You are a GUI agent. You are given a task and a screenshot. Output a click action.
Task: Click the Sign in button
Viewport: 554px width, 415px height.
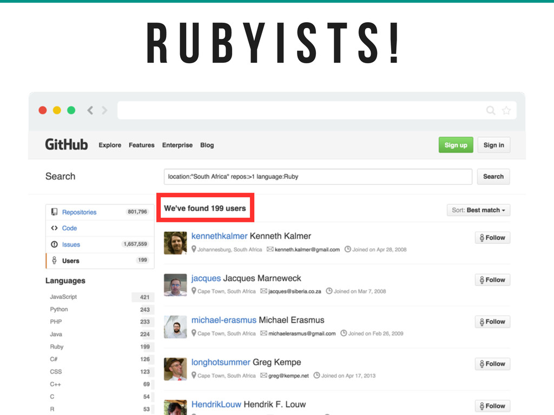(493, 145)
